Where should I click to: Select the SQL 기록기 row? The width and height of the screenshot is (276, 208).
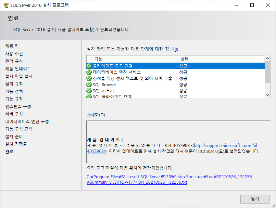click(175, 91)
